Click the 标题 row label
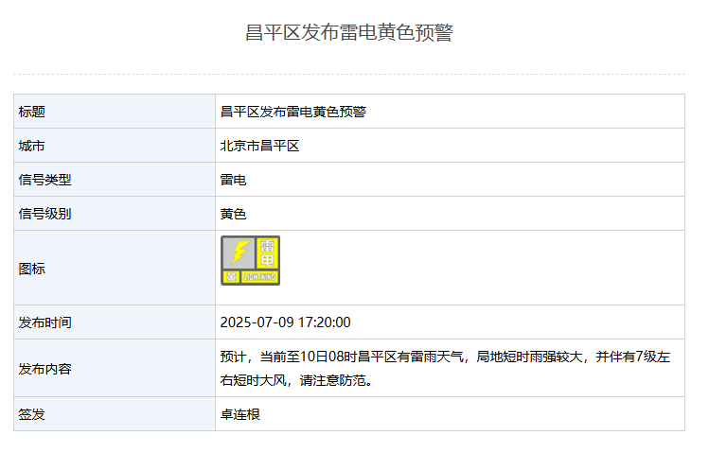709x453 pixels. pyautogui.click(x=31, y=112)
